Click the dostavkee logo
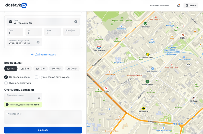Screen dimensions: 203x134 point(16,5)
